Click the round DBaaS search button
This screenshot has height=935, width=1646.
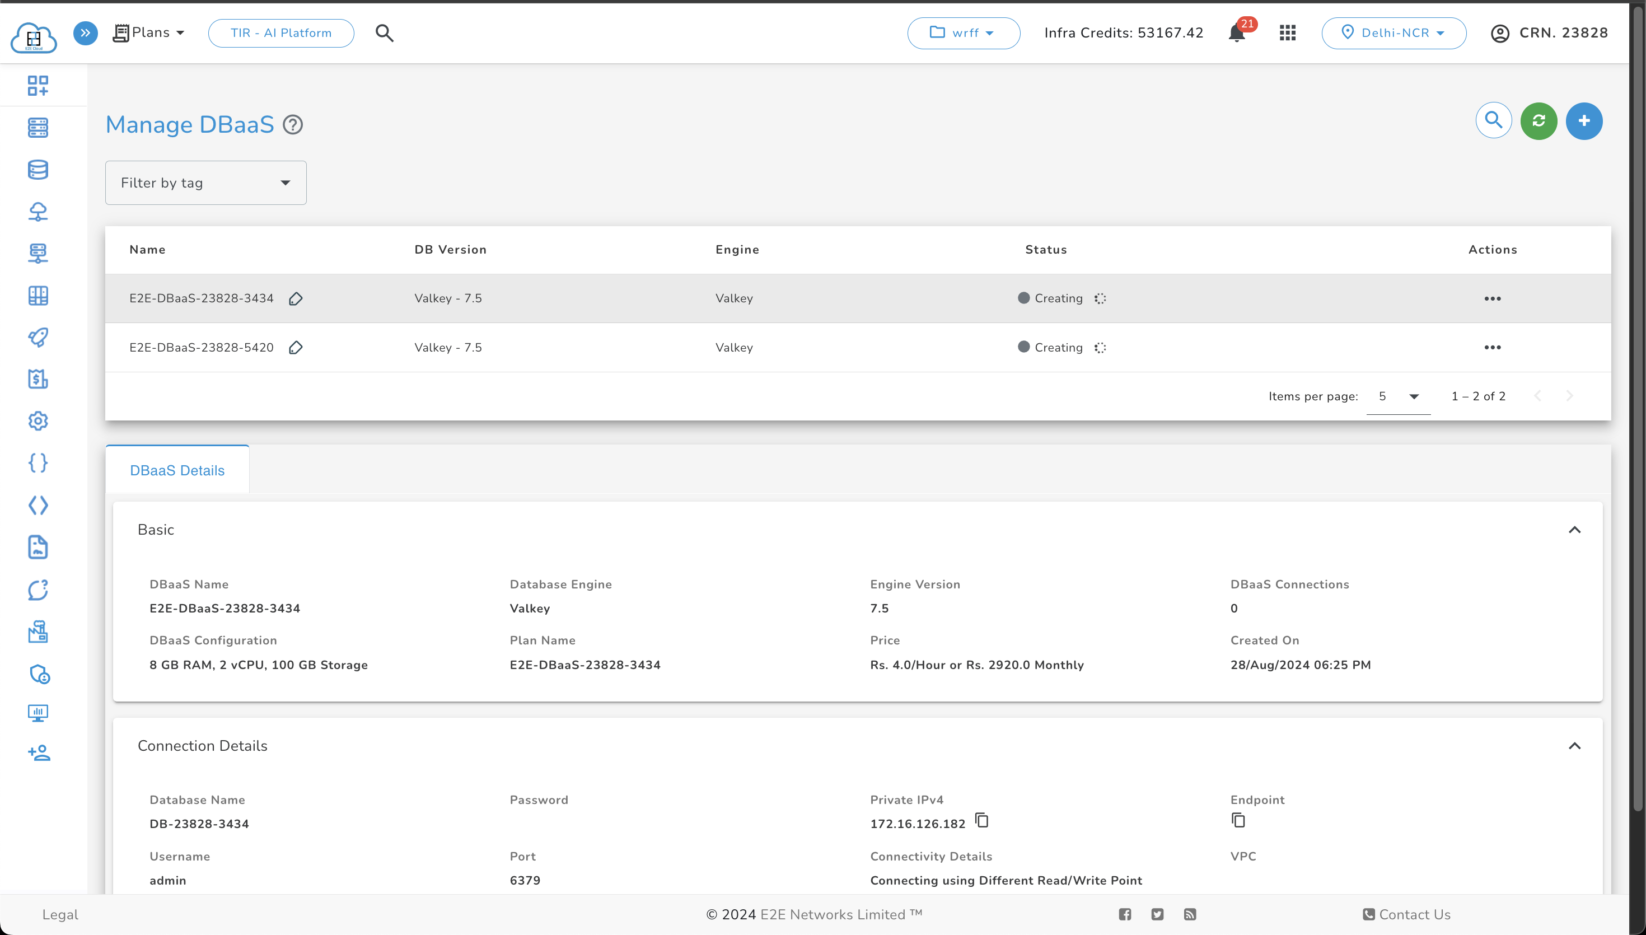coord(1493,121)
